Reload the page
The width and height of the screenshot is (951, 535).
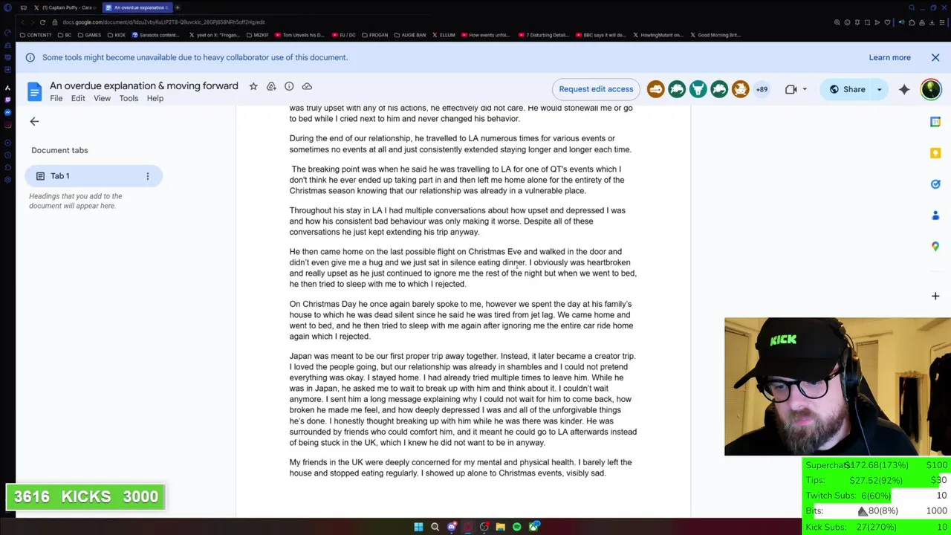[42, 22]
